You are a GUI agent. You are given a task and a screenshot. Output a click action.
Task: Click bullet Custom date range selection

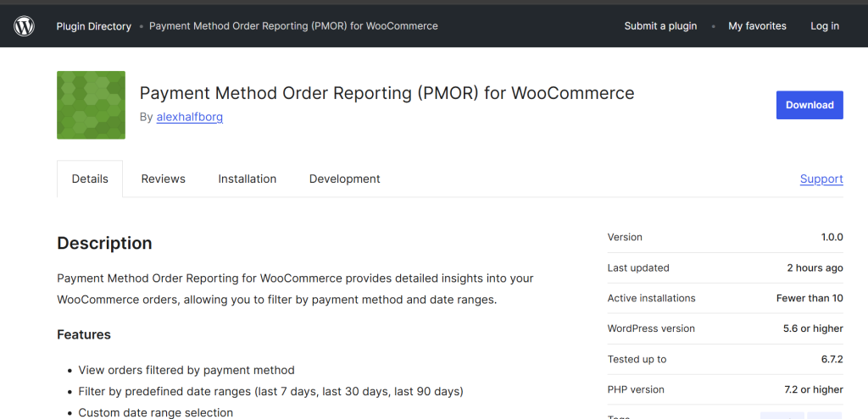(156, 413)
